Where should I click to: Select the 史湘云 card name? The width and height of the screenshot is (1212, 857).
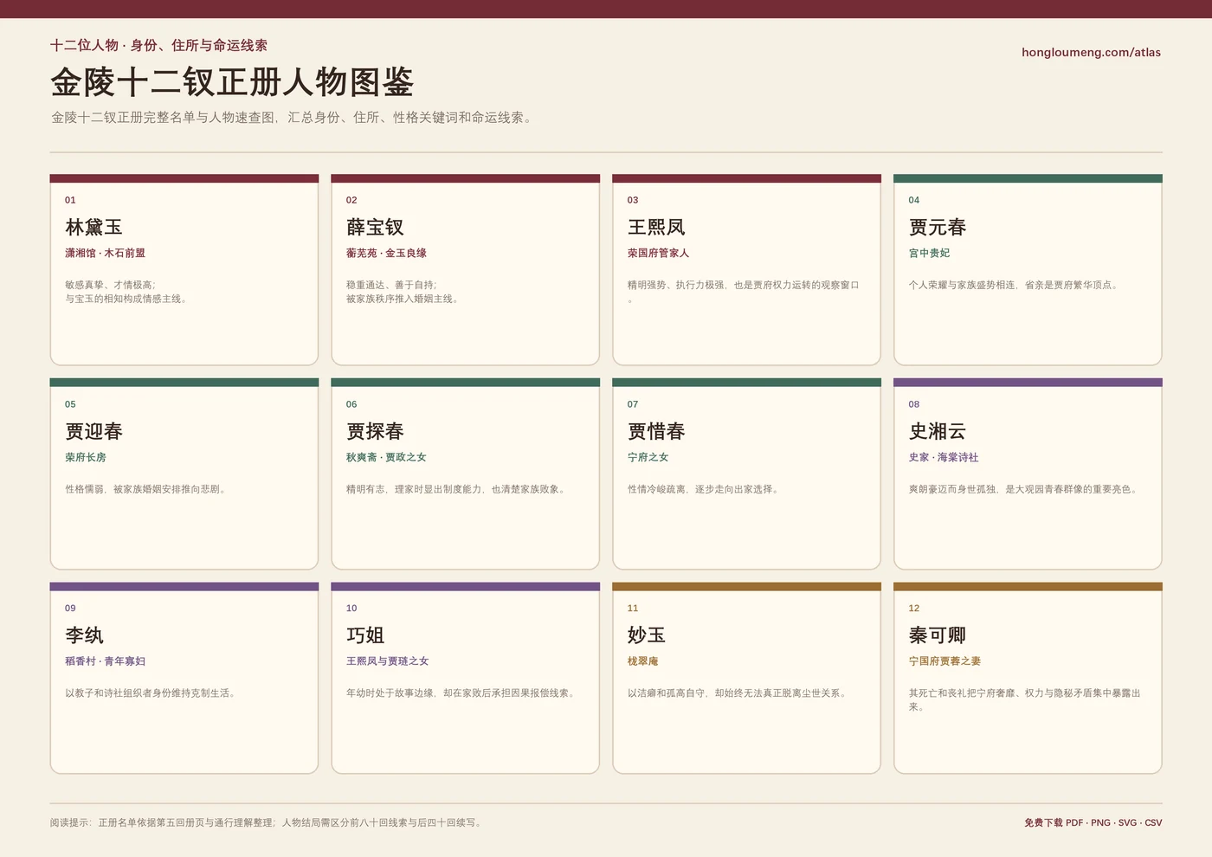pyautogui.click(x=938, y=431)
